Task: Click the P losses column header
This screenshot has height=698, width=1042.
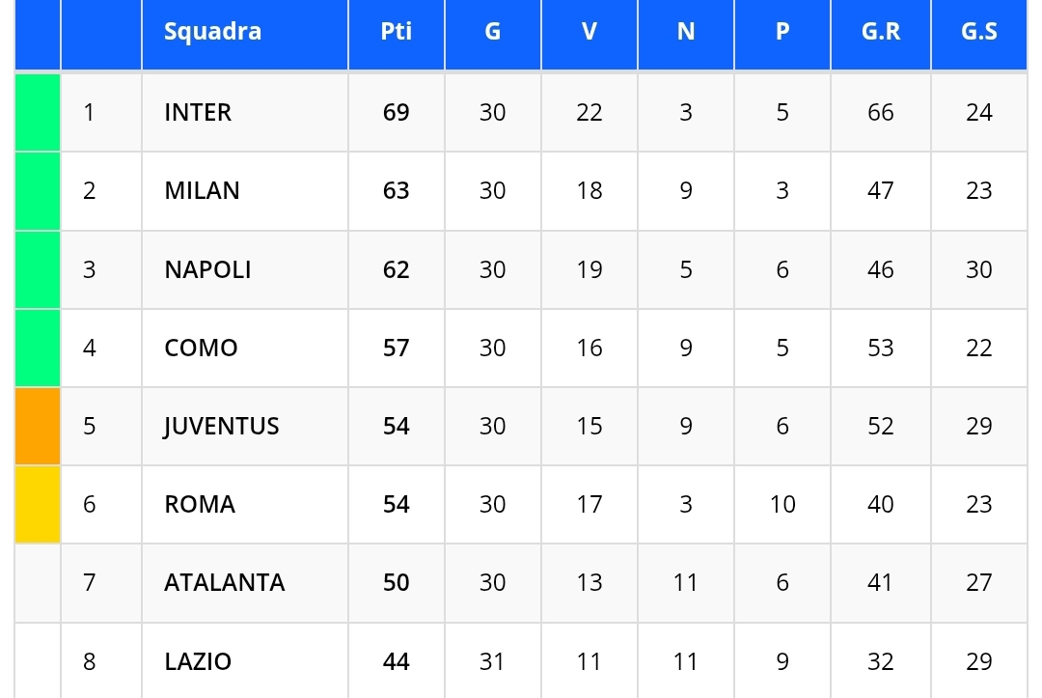Action: [781, 32]
